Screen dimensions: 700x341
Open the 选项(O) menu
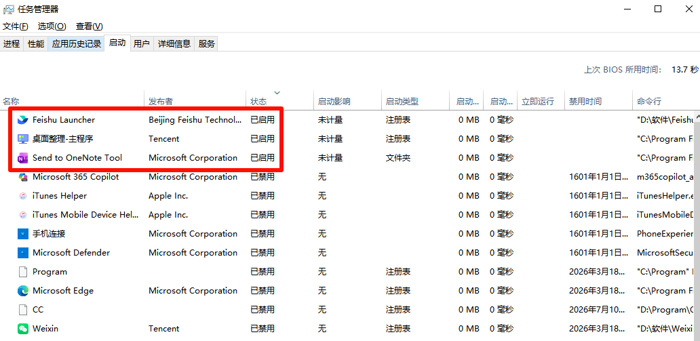pos(52,26)
